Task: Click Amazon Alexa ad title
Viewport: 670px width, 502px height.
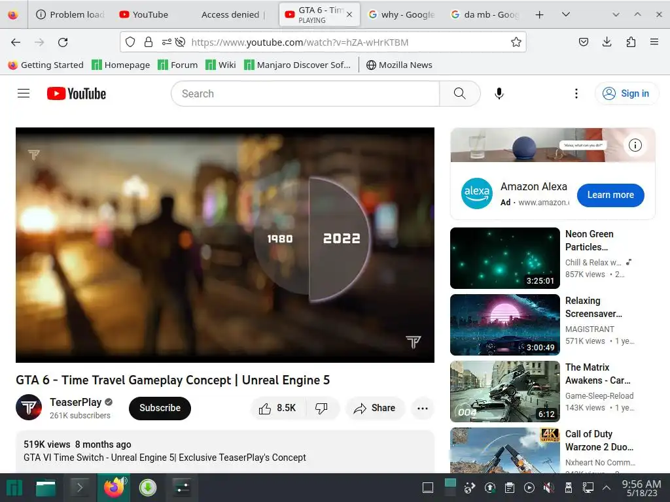Action: pos(534,186)
